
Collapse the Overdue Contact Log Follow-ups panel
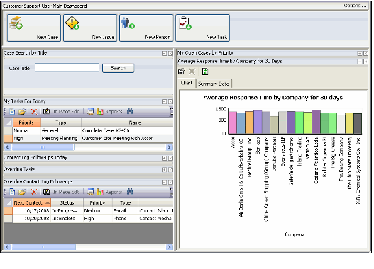point(165,182)
